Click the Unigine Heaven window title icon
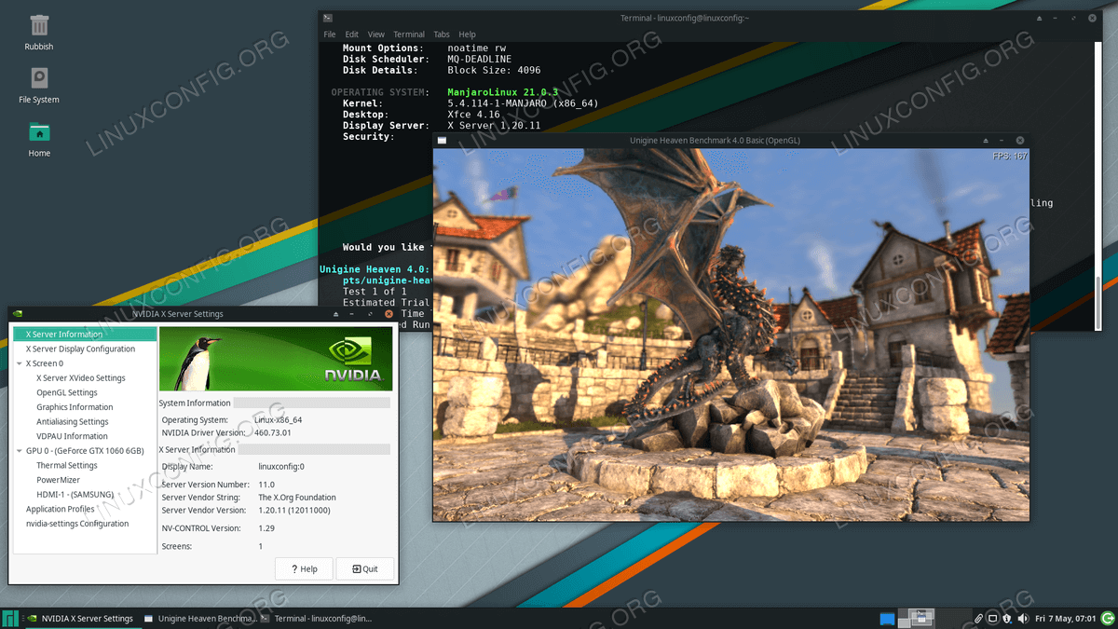1118x629 pixels. [x=442, y=140]
